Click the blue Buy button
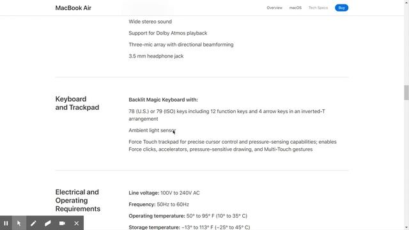This screenshot has width=409, height=230. [341, 8]
